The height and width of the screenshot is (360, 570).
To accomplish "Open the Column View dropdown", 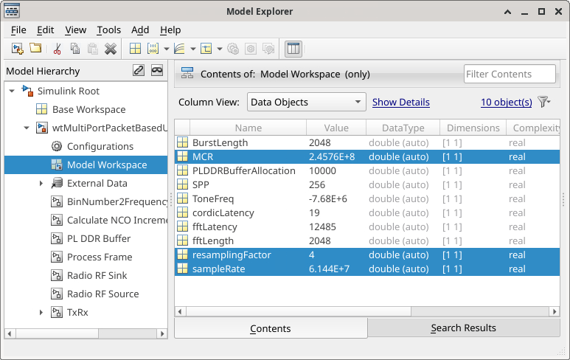I will [306, 102].
